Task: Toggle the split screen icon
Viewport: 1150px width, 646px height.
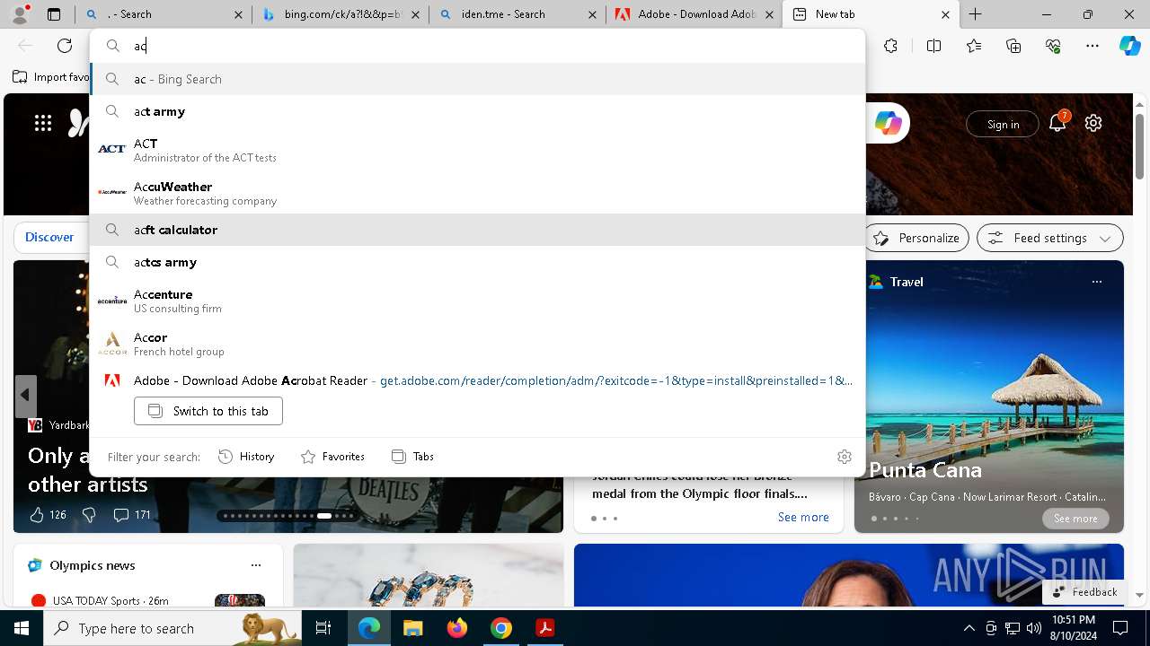Action: click(x=933, y=46)
